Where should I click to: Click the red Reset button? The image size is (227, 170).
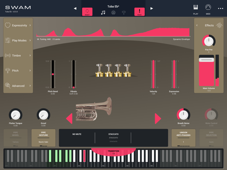click(x=87, y=12)
